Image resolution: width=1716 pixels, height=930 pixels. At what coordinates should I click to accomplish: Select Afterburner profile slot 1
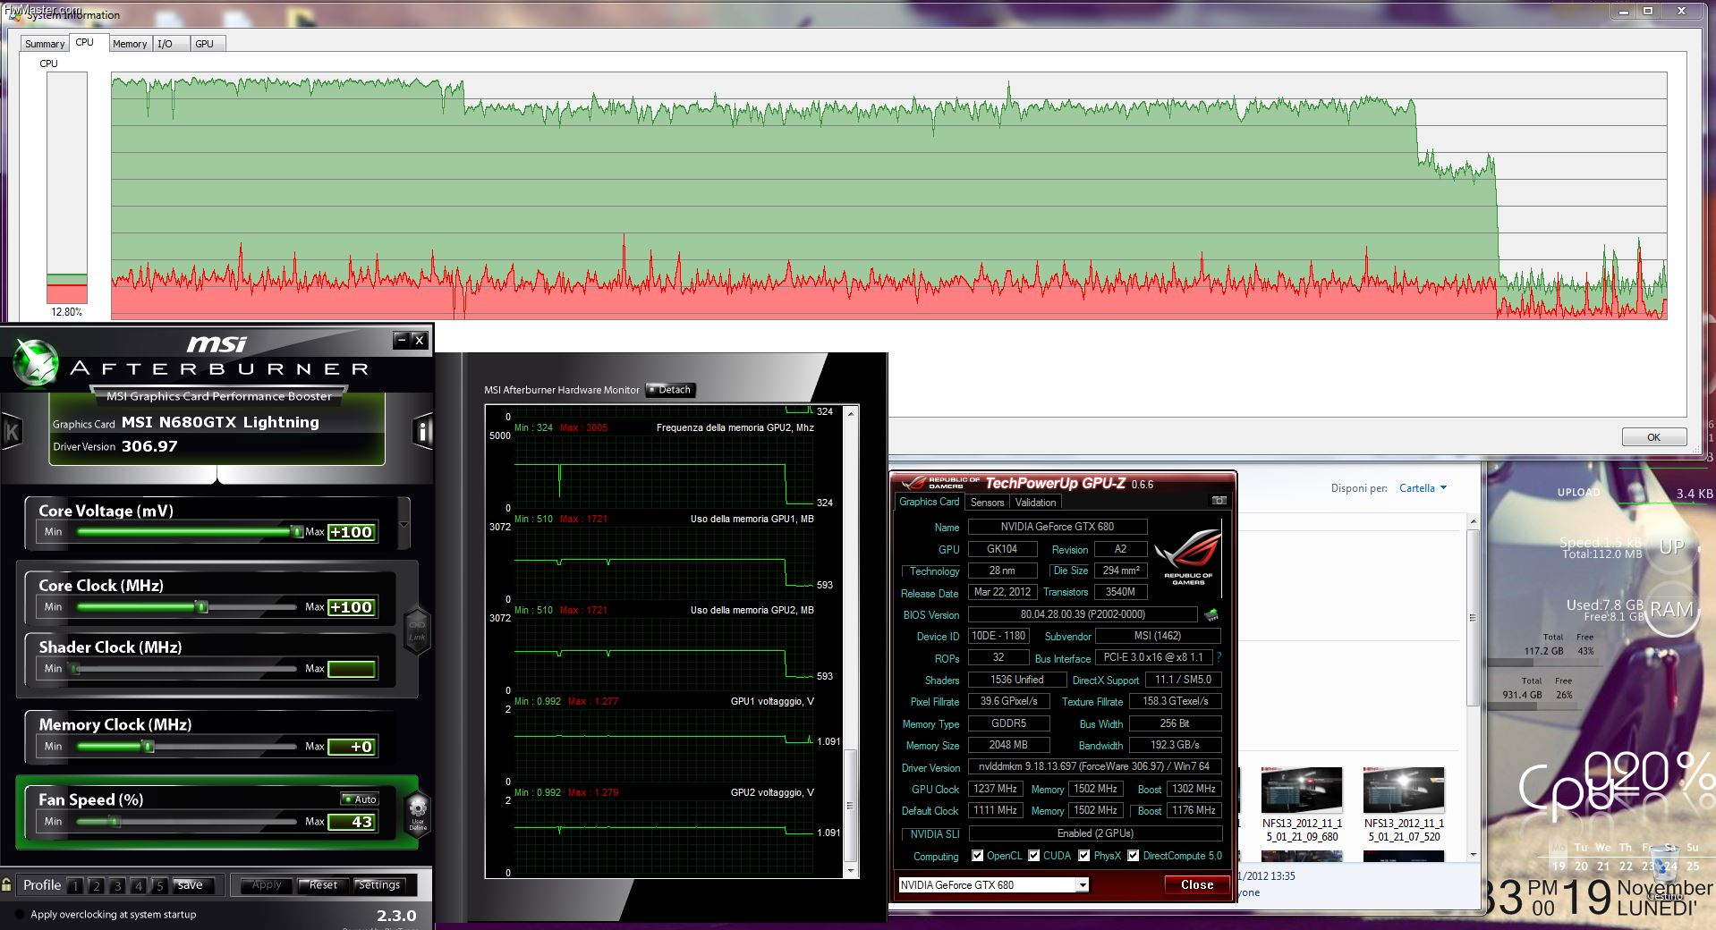tap(75, 886)
